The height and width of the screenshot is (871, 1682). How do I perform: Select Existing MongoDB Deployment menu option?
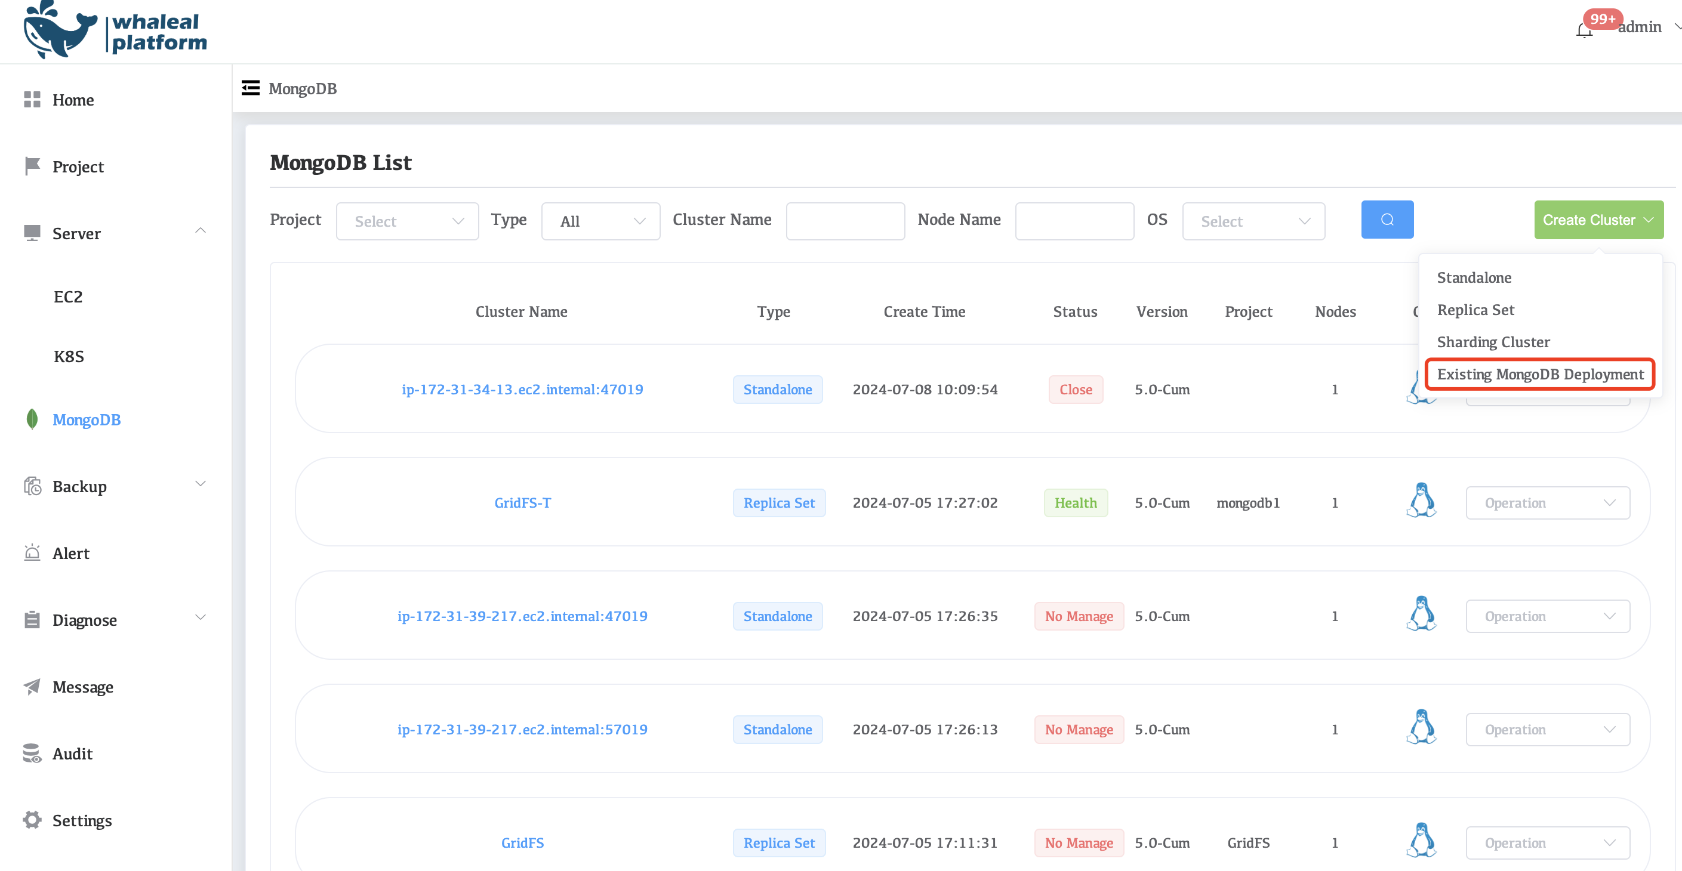1540,375
